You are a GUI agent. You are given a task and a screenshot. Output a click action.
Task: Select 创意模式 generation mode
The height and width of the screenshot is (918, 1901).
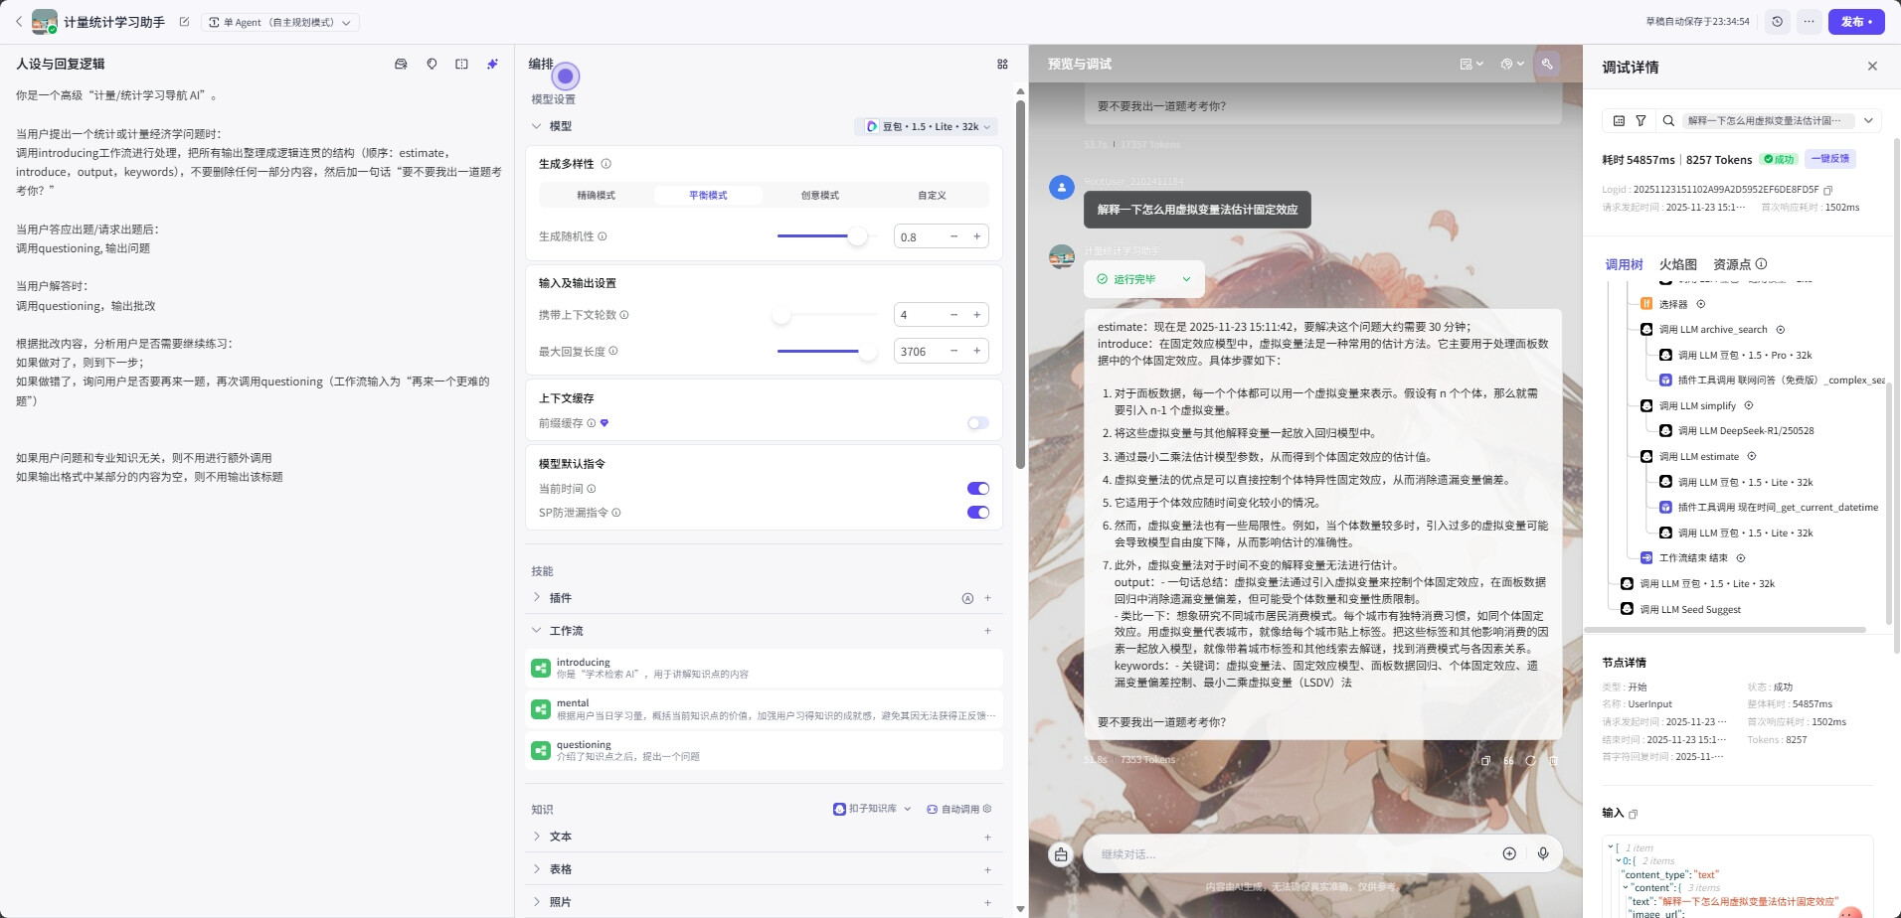819,196
